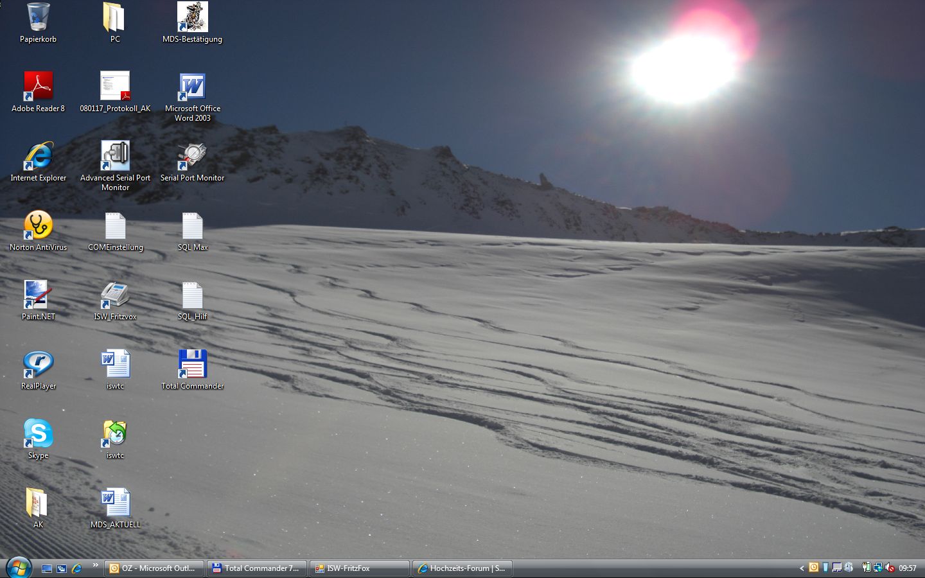
Task: Open the Papierkorb recycle bin
Action: [38, 19]
